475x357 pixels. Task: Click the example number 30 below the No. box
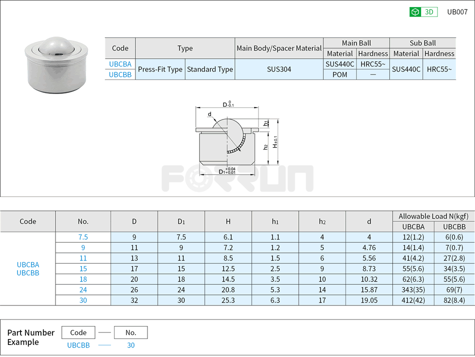pyautogui.click(x=130, y=345)
